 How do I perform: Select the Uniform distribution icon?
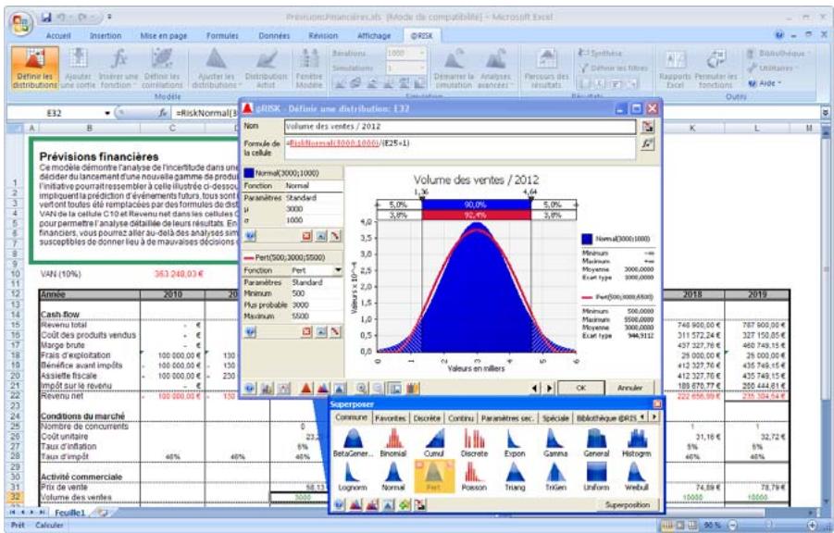(x=595, y=475)
